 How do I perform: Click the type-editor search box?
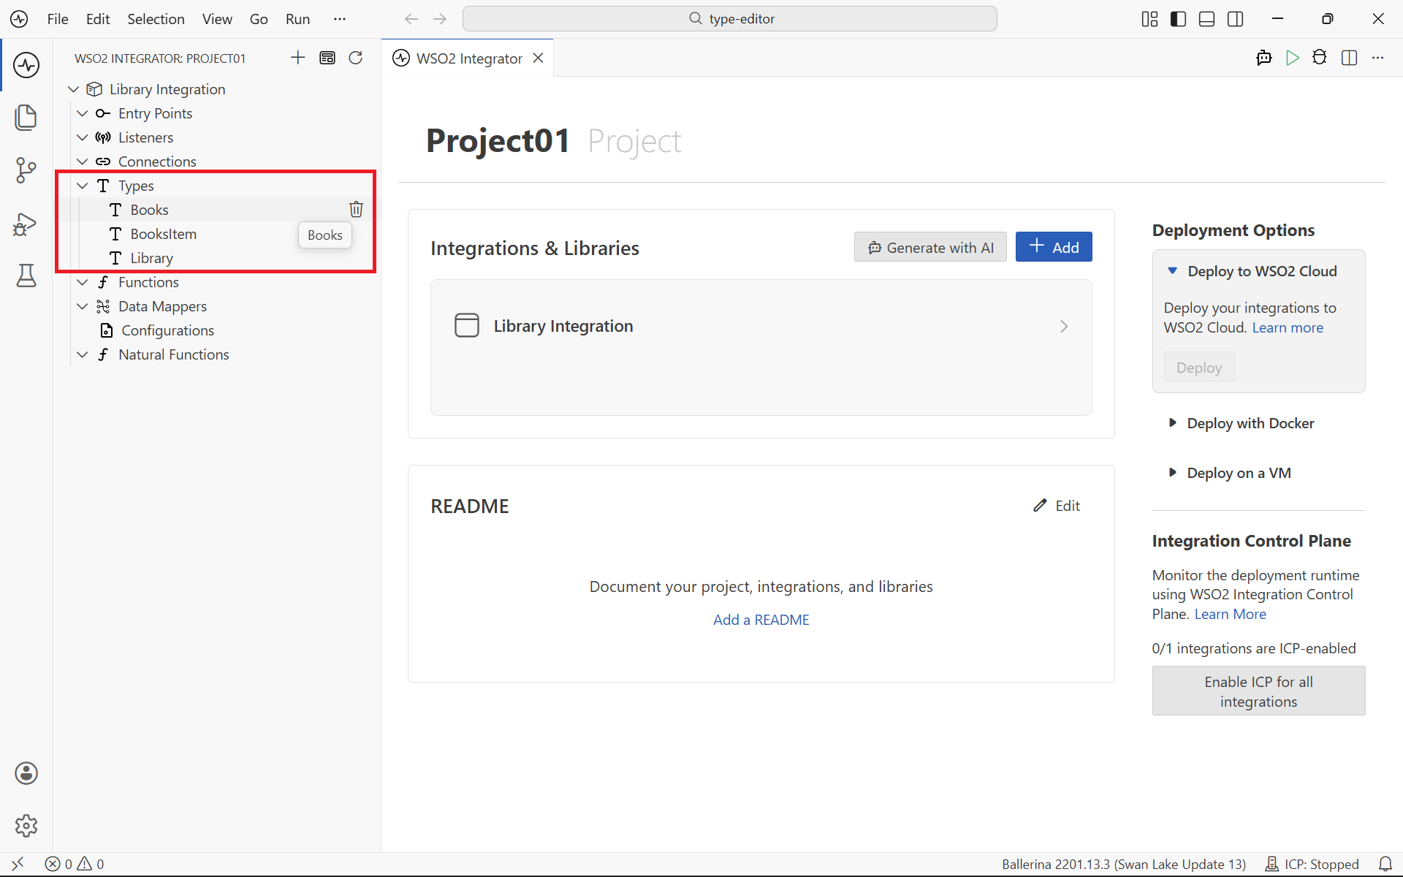729,19
